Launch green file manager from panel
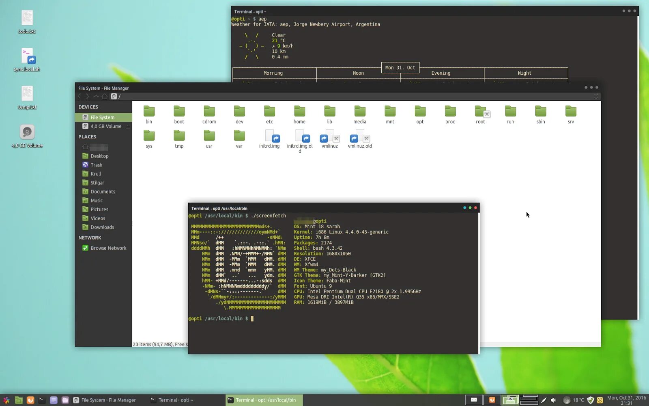The height and width of the screenshot is (406, 649). pyautogui.click(x=19, y=400)
